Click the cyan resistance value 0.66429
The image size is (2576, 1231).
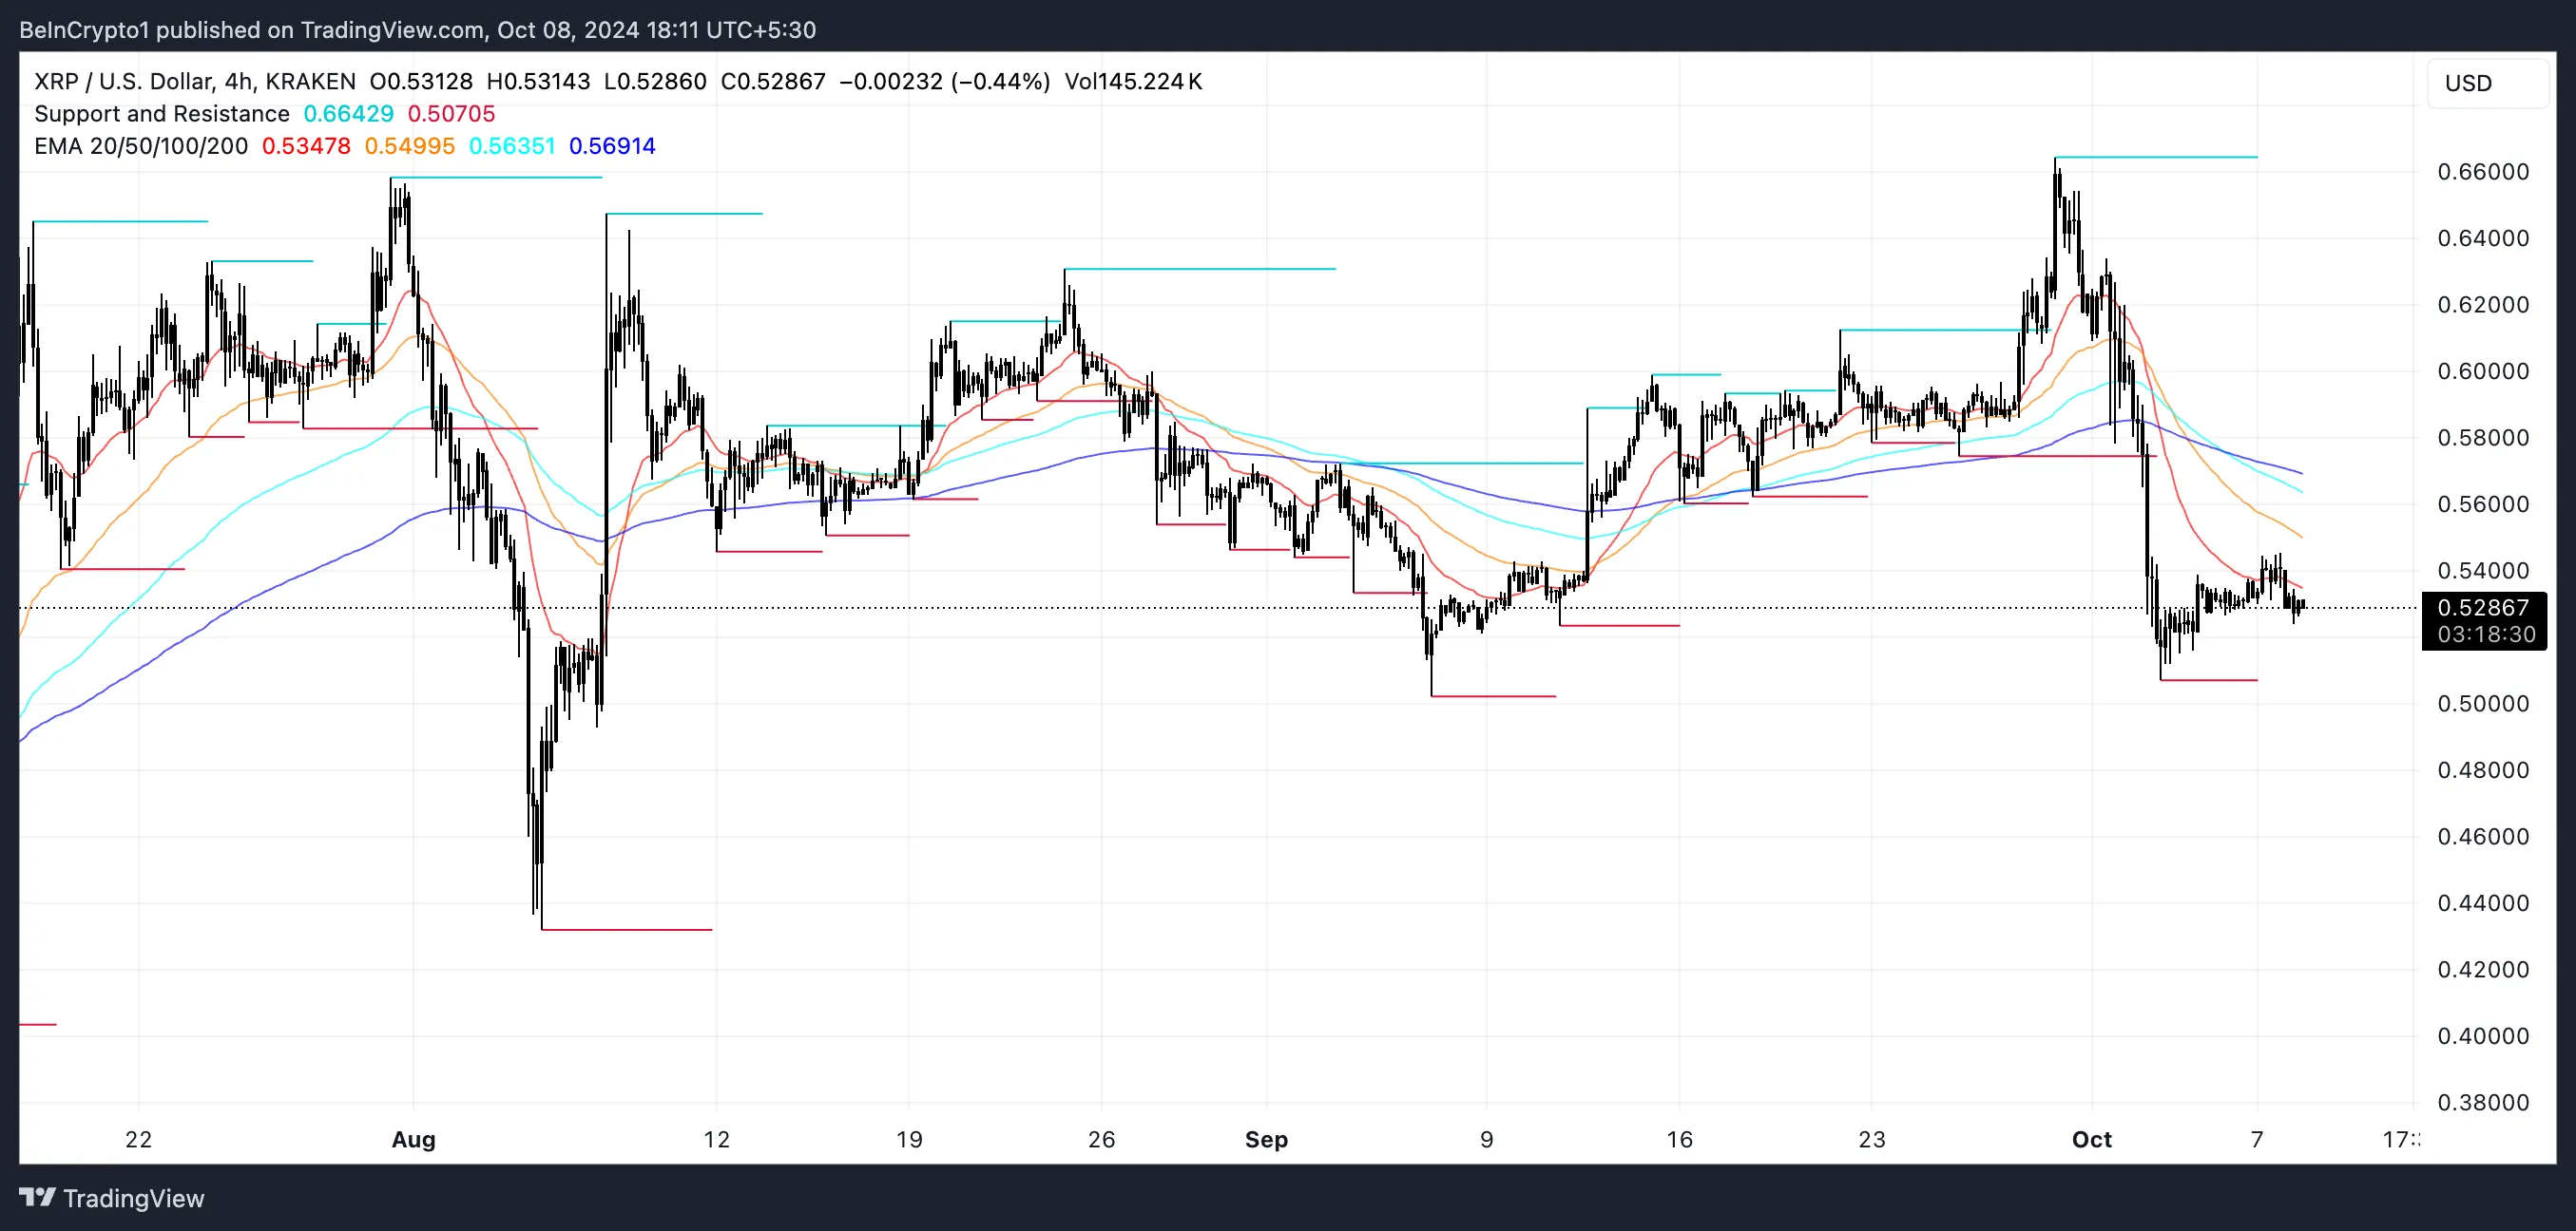tap(348, 114)
